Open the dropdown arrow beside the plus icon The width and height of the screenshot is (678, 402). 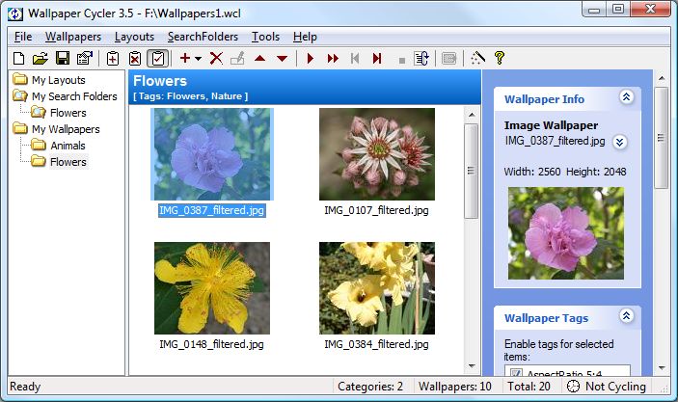coord(198,59)
